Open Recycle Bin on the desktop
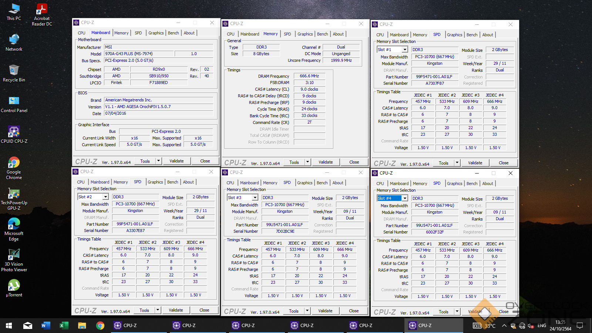This screenshot has width=592, height=333. (14, 71)
